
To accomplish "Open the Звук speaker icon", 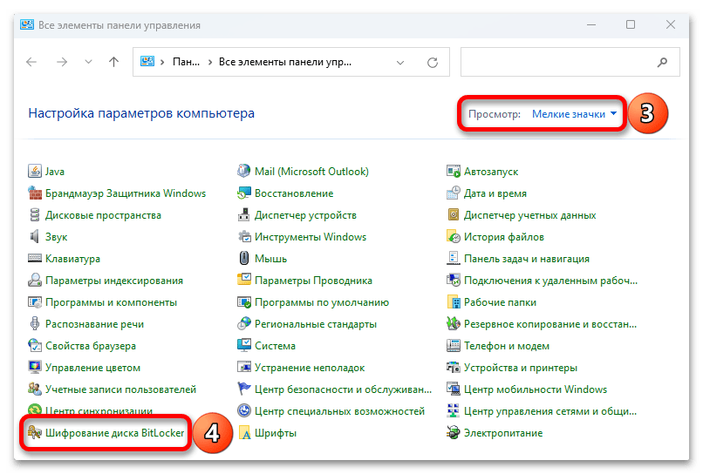I will tap(35, 236).
